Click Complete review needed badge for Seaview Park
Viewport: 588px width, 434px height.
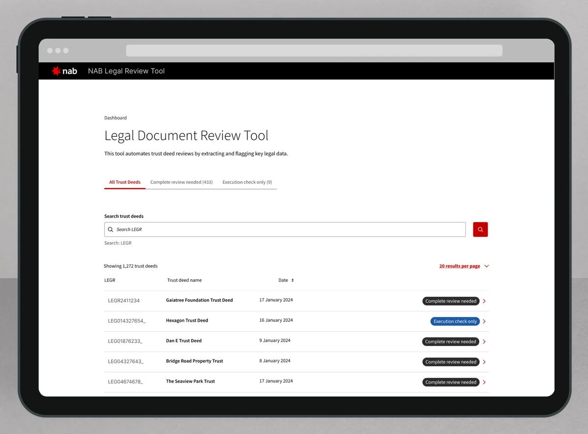tap(451, 382)
